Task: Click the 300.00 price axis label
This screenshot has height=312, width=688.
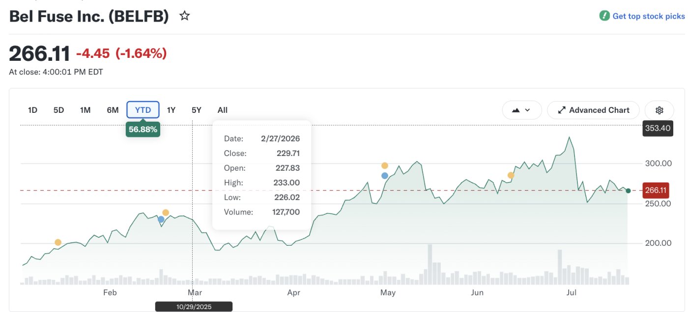Action: tap(658, 163)
